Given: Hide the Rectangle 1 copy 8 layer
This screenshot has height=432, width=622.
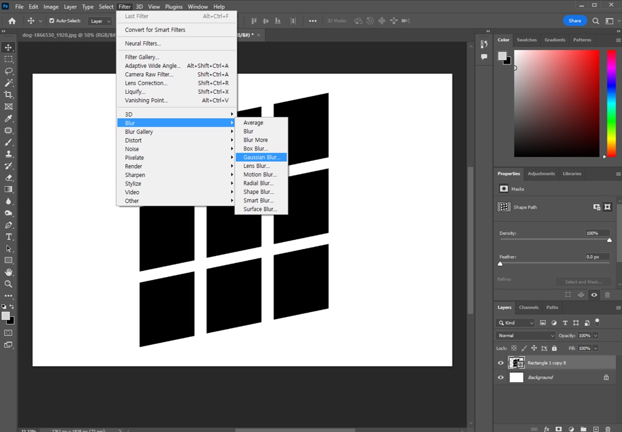Looking at the screenshot, I should pos(501,362).
